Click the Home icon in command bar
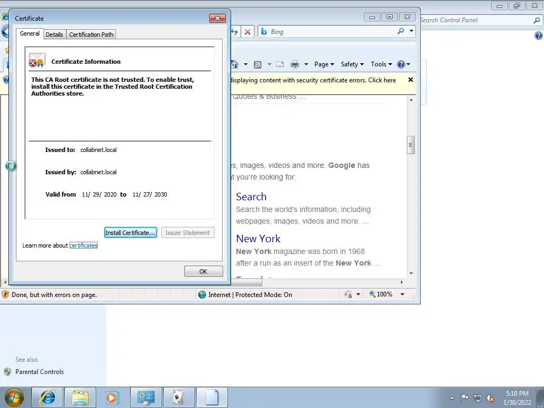 pos(235,64)
